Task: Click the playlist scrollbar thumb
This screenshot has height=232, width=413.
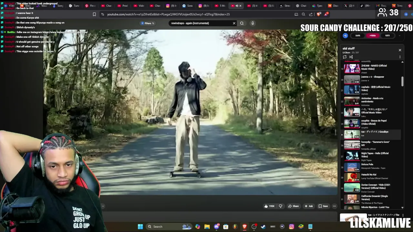Action: tap(402, 81)
